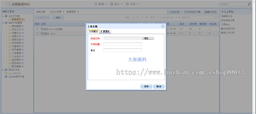This screenshot has width=256, height=114.
Task: Click the 会员管理 folder icon
Action: [10, 60]
